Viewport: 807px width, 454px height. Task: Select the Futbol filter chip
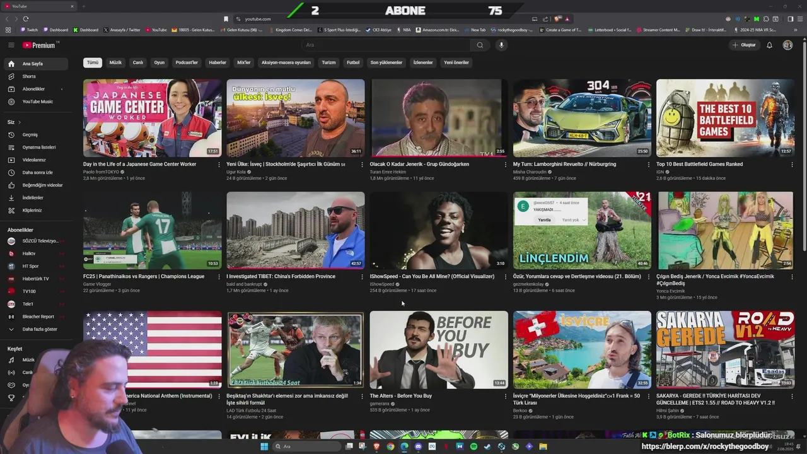pyautogui.click(x=353, y=62)
